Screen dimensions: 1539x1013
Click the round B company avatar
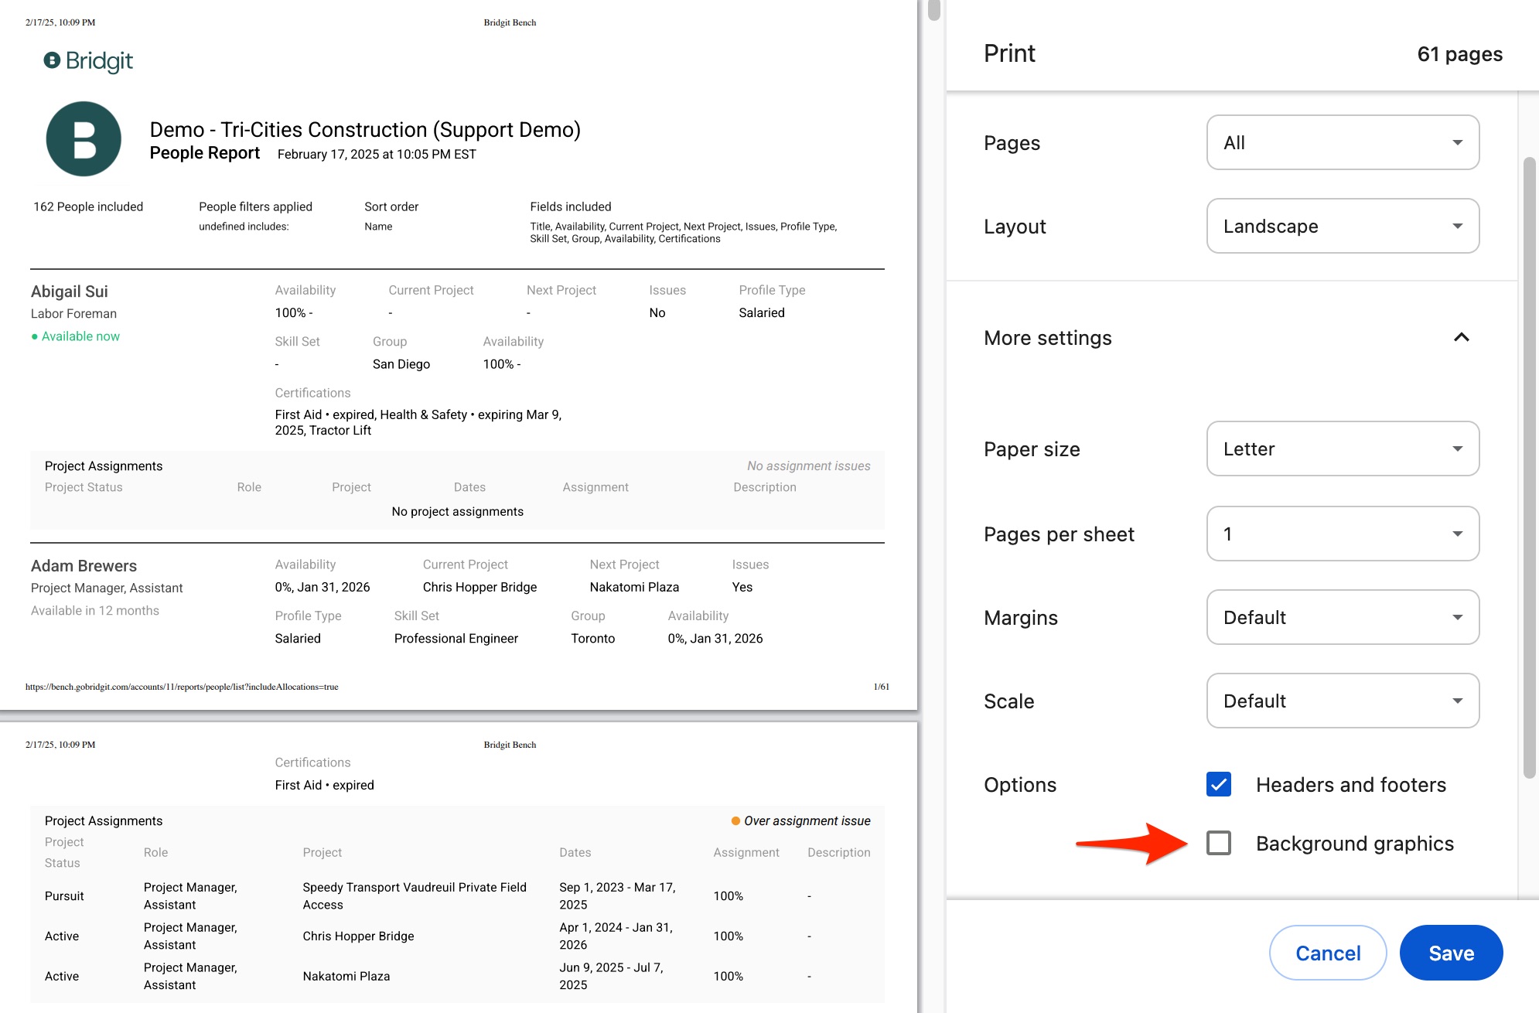point(84,139)
